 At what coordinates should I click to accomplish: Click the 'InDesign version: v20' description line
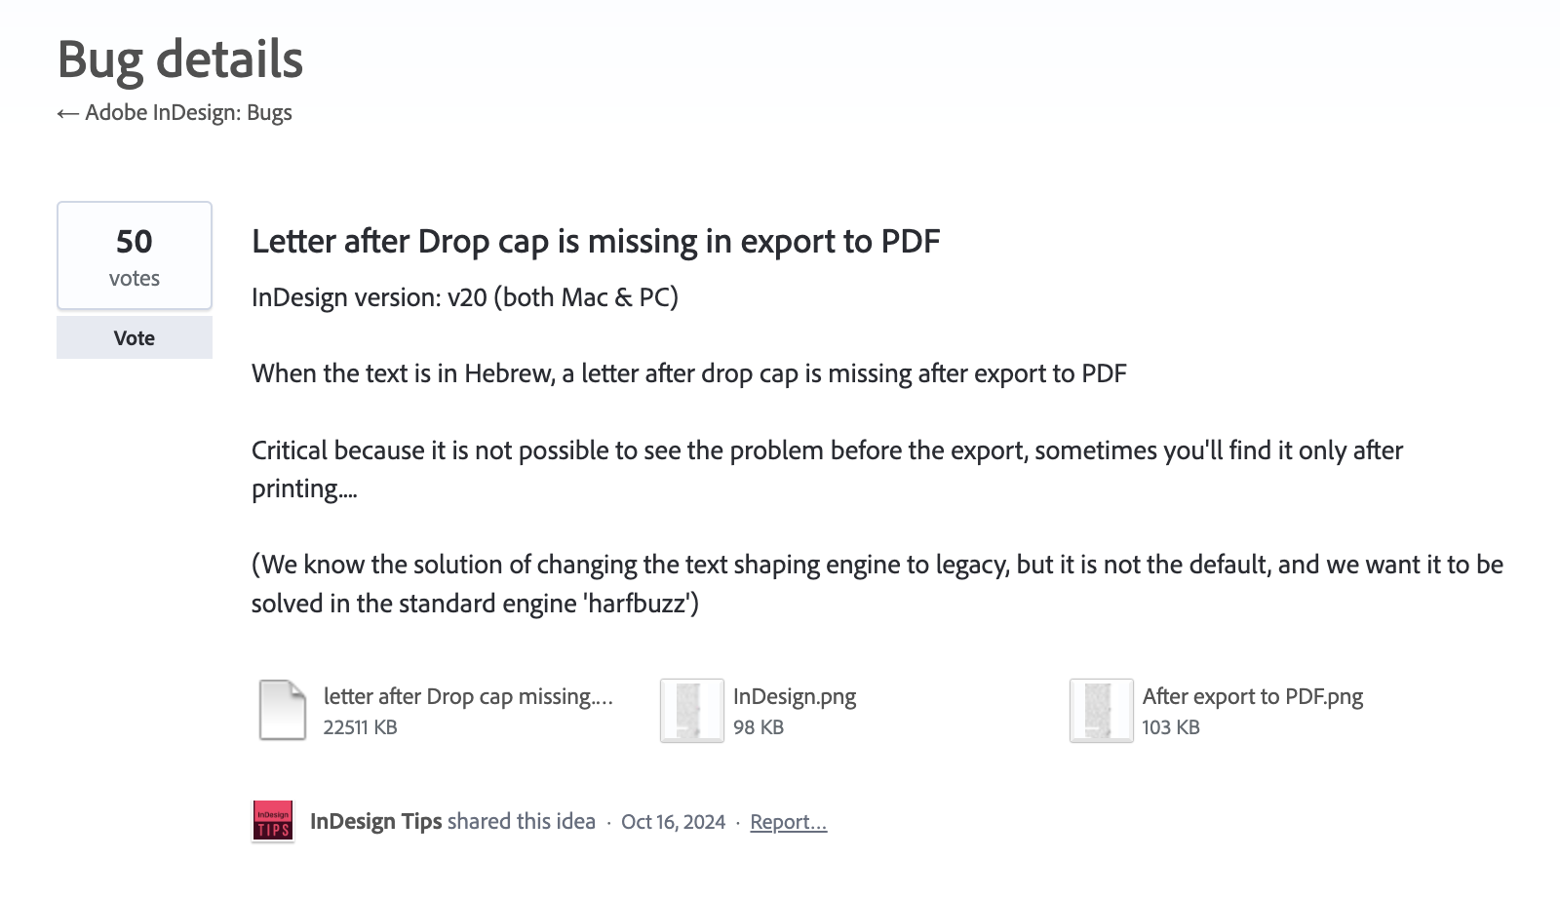pos(465,297)
